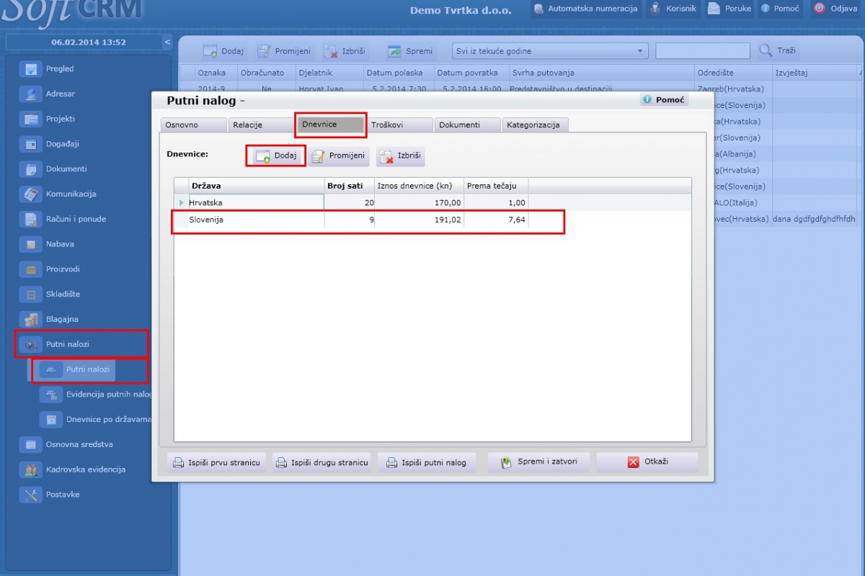Click Ispiši drugu stranicu button

tap(322, 462)
